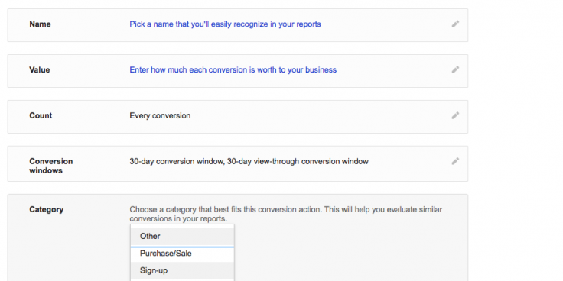This screenshot has width=563, height=281.
Task: Choose 'Sign-up' category option
Action: tap(182, 270)
